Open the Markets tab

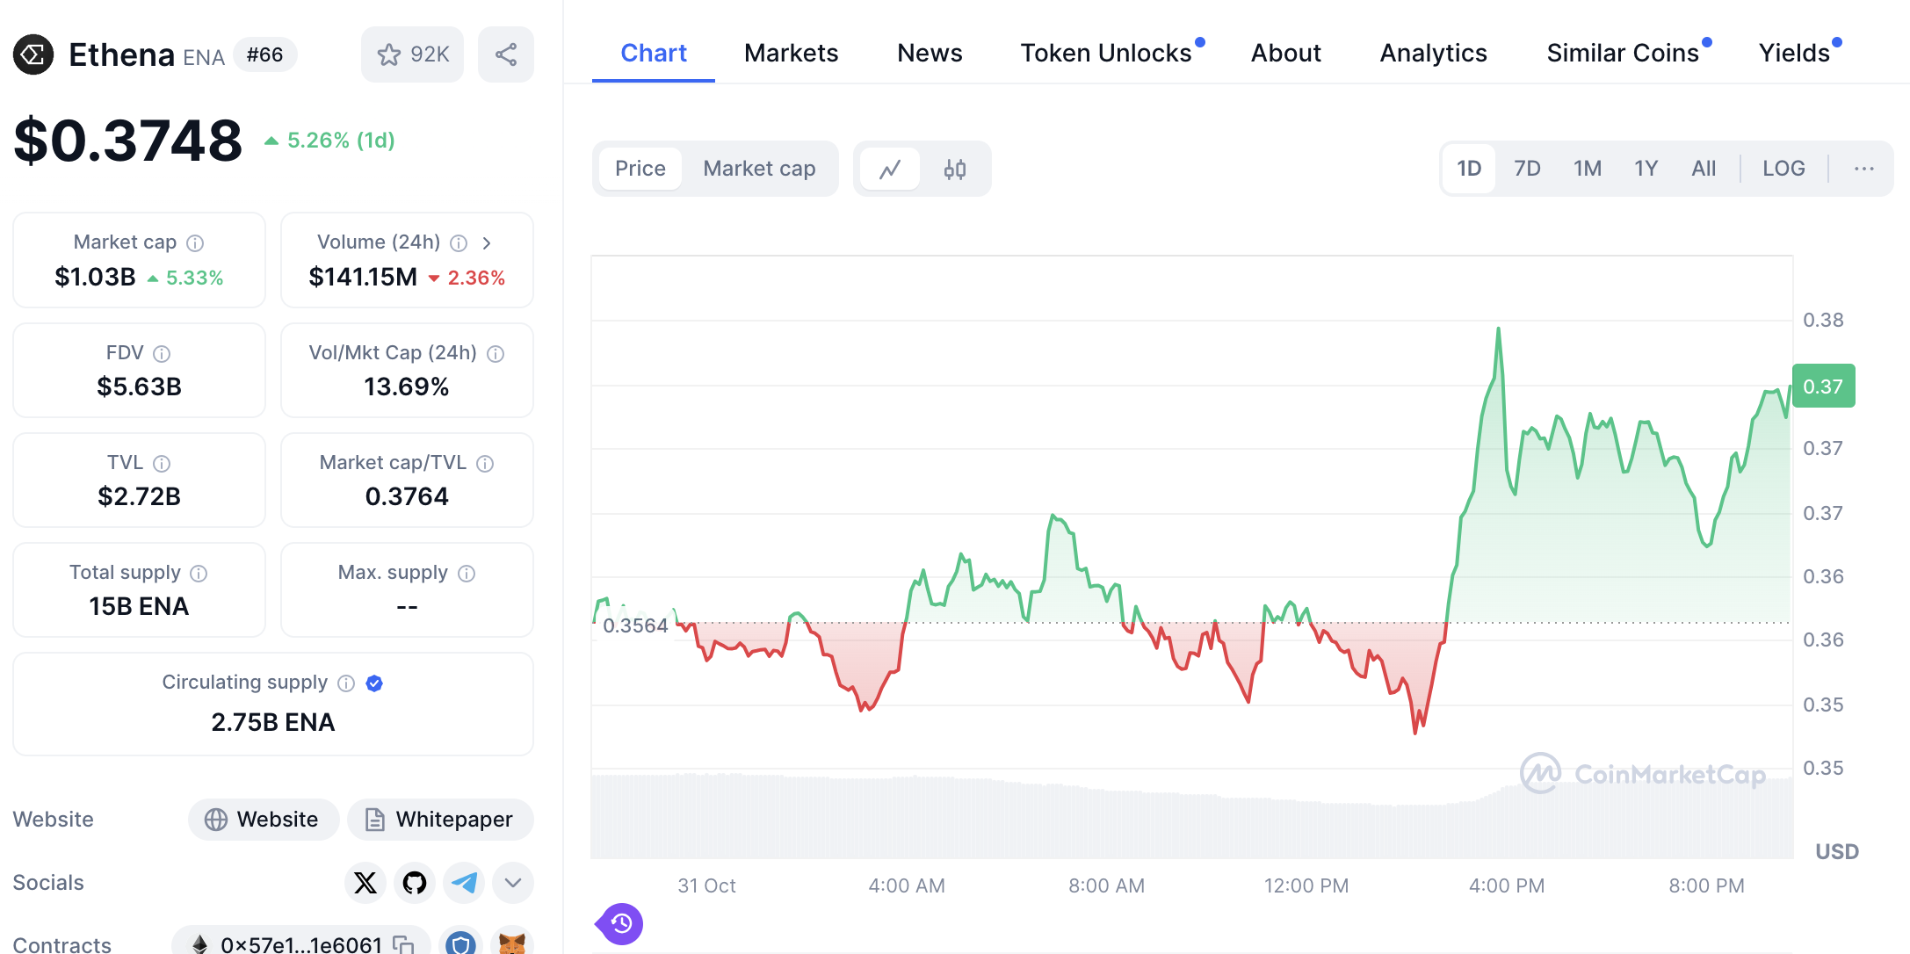791,53
